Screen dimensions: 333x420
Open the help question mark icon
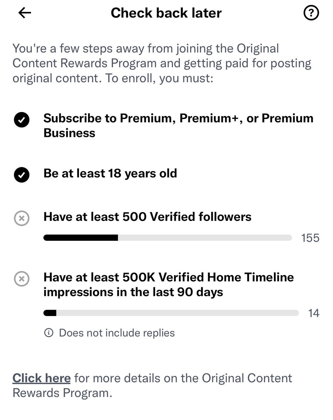point(311,13)
